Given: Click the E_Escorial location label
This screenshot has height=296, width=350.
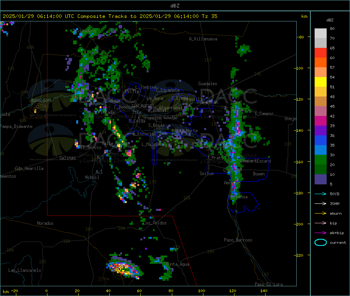Looking at the screenshot, I should point(144,134).
